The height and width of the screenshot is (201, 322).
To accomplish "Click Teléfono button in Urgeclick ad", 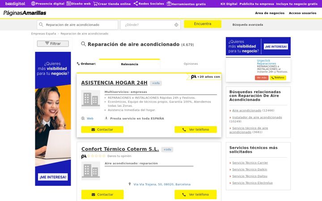I will 278,78.
